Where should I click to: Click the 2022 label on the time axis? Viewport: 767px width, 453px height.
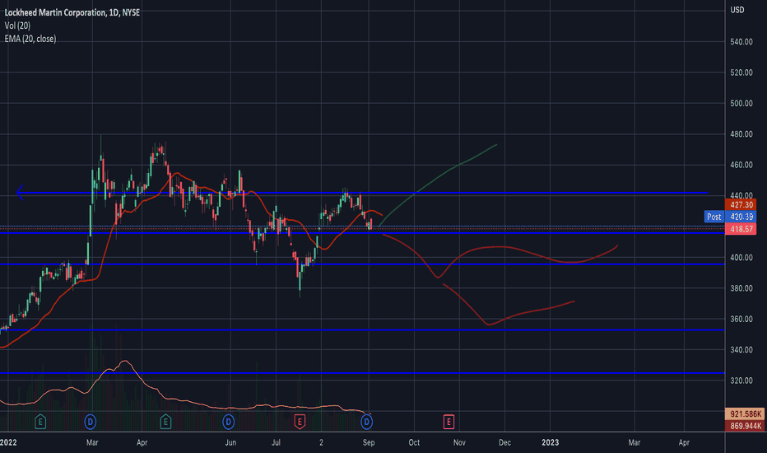click(8, 442)
